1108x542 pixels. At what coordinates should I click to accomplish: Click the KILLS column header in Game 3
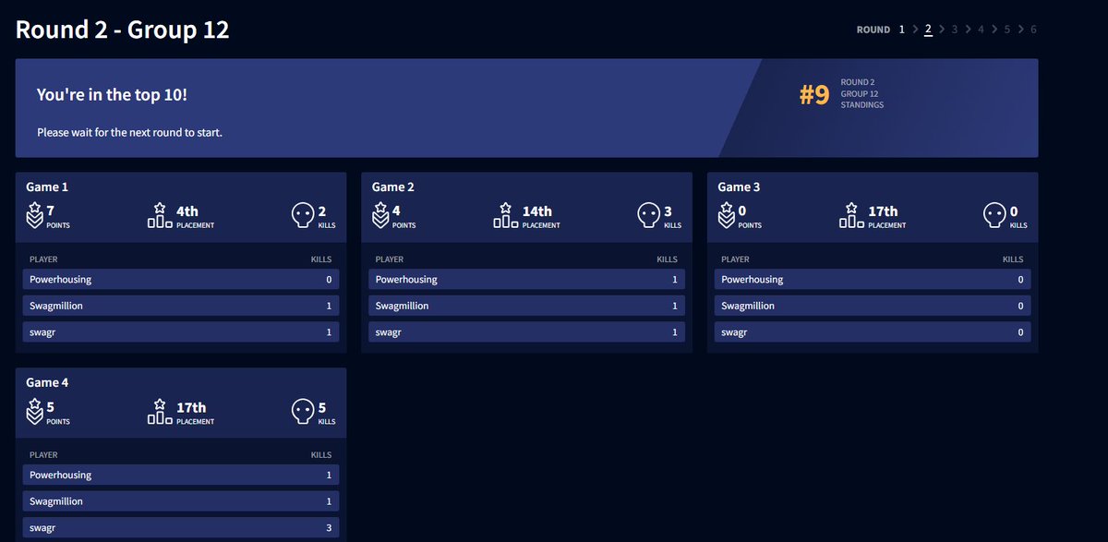1014,259
